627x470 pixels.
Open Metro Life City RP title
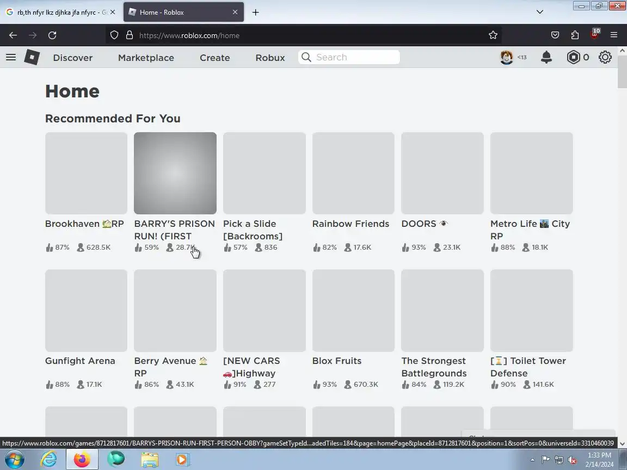[x=530, y=230]
